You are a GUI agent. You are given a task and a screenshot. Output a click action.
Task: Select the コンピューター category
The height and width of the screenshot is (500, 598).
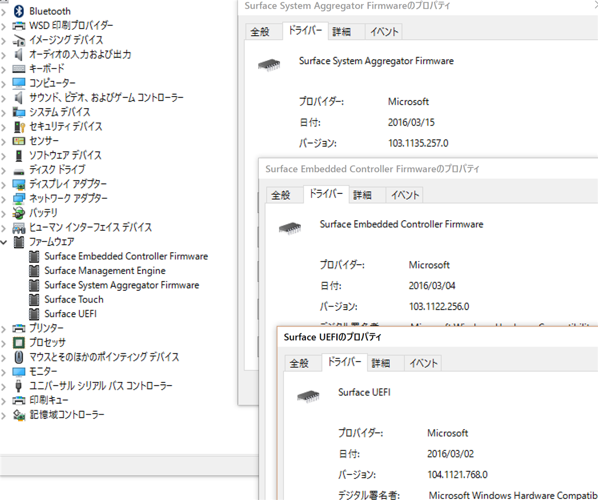point(53,83)
